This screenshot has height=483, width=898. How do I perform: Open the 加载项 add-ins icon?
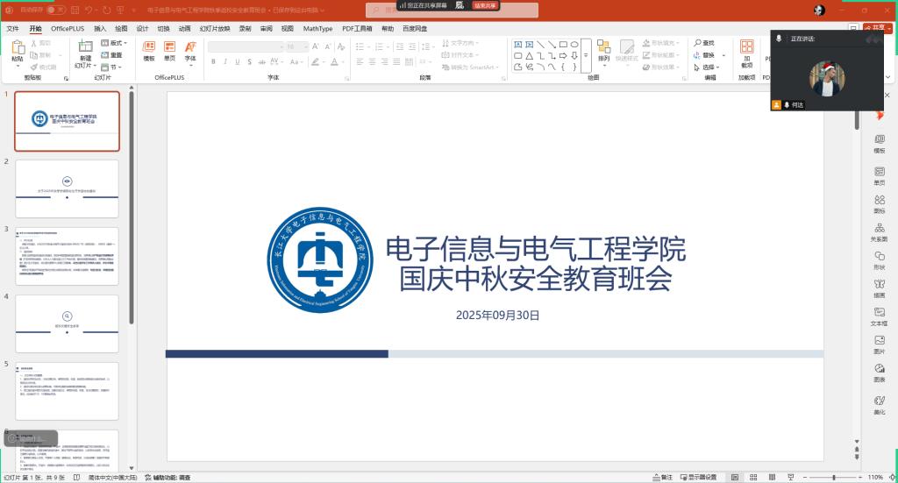click(746, 51)
